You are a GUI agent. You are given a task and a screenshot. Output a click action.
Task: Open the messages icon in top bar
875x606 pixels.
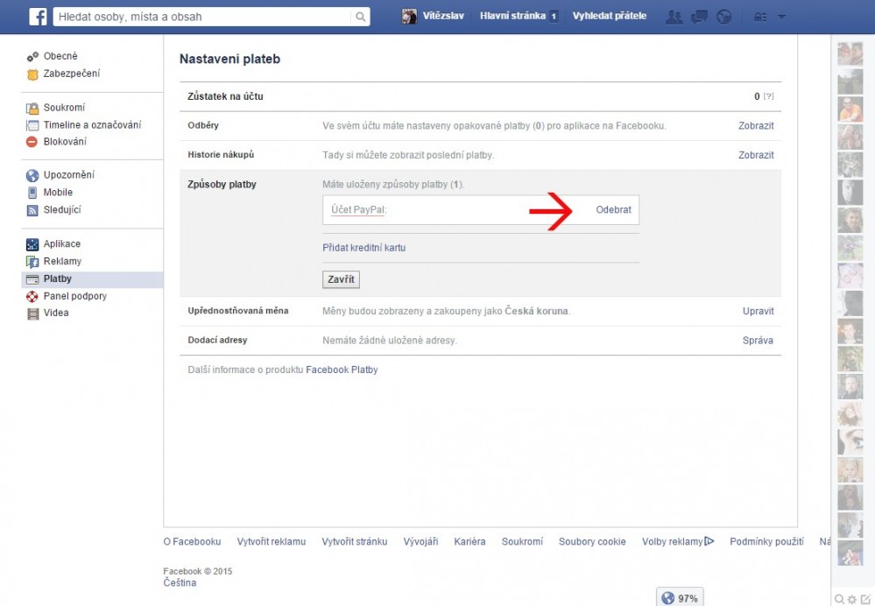pos(699,17)
